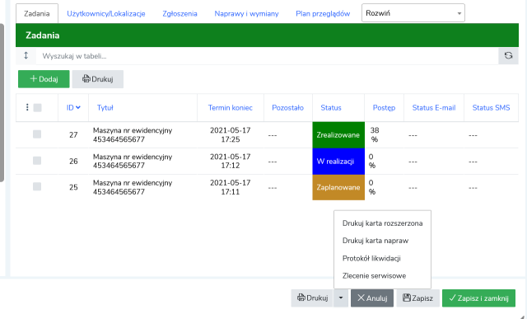Click the green Dodaj button
The image size is (527, 319).
(x=44, y=79)
